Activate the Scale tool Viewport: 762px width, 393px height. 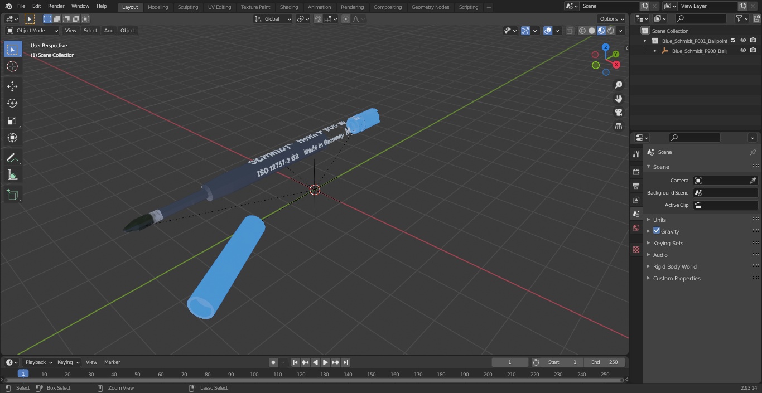click(x=12, y=120)
